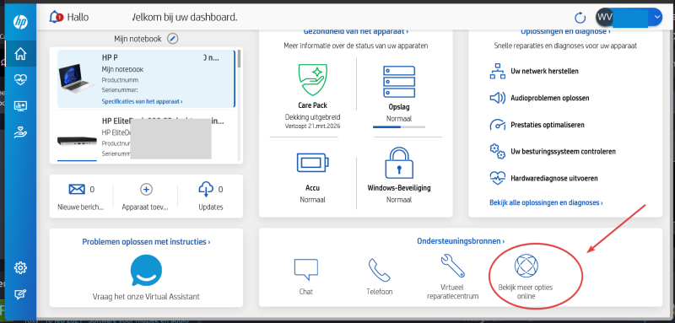
Task: Open the Windows-Beveiliging padlock icon
Action: pos(398,163)
